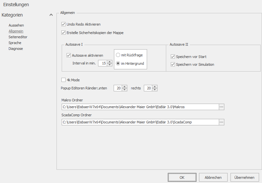Screen dimensions: 262x183
Task: Select the mit Rückfrage radio option
Action: pos(118,55)
